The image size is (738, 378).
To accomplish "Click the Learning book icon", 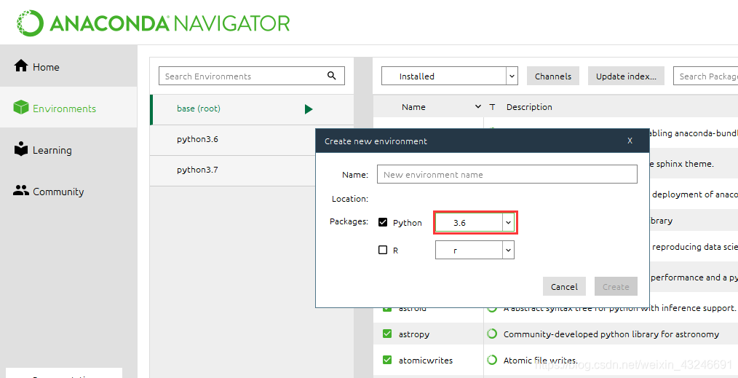I will 20,149.
